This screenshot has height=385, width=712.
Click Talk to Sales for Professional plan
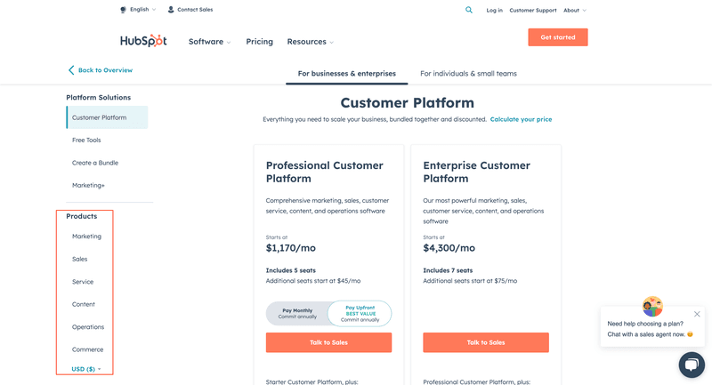click(x=328, y=342)
